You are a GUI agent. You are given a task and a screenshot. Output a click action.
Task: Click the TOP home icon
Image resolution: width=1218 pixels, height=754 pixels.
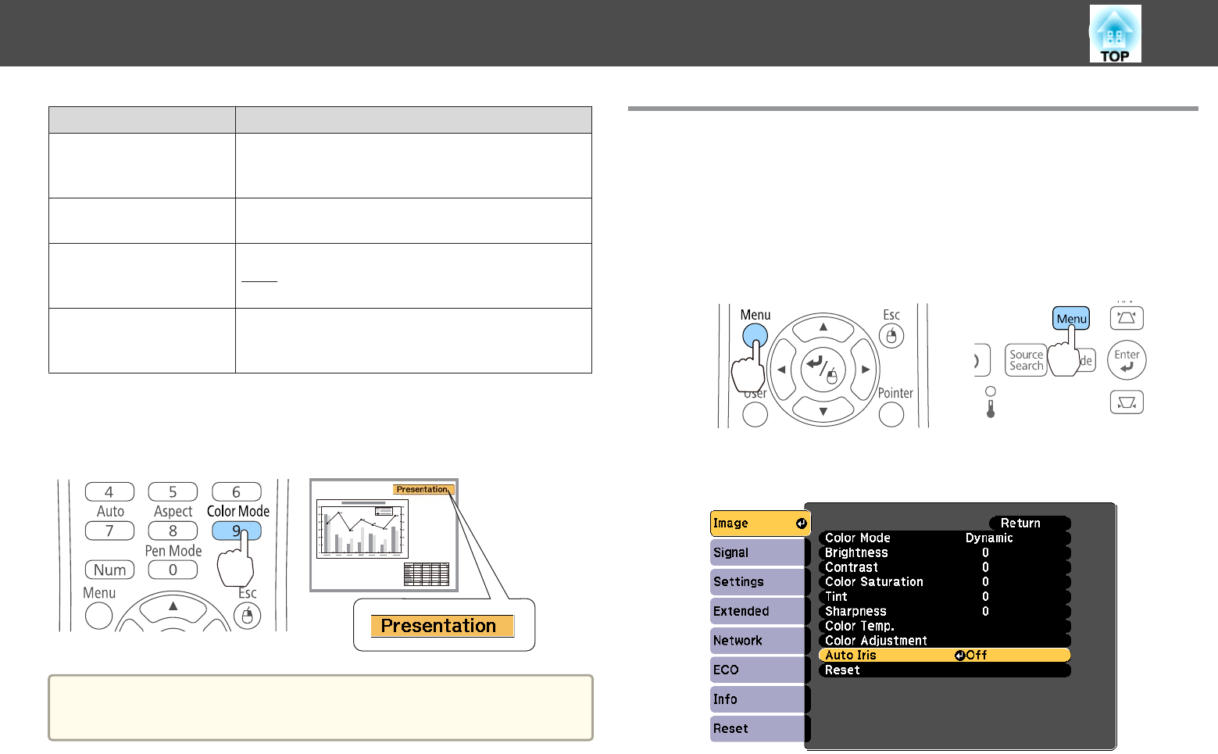[x=1115, y=34]
